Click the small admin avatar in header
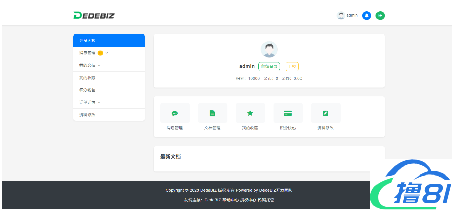Viewport: 452px width, 210px height. pos(341,15)
